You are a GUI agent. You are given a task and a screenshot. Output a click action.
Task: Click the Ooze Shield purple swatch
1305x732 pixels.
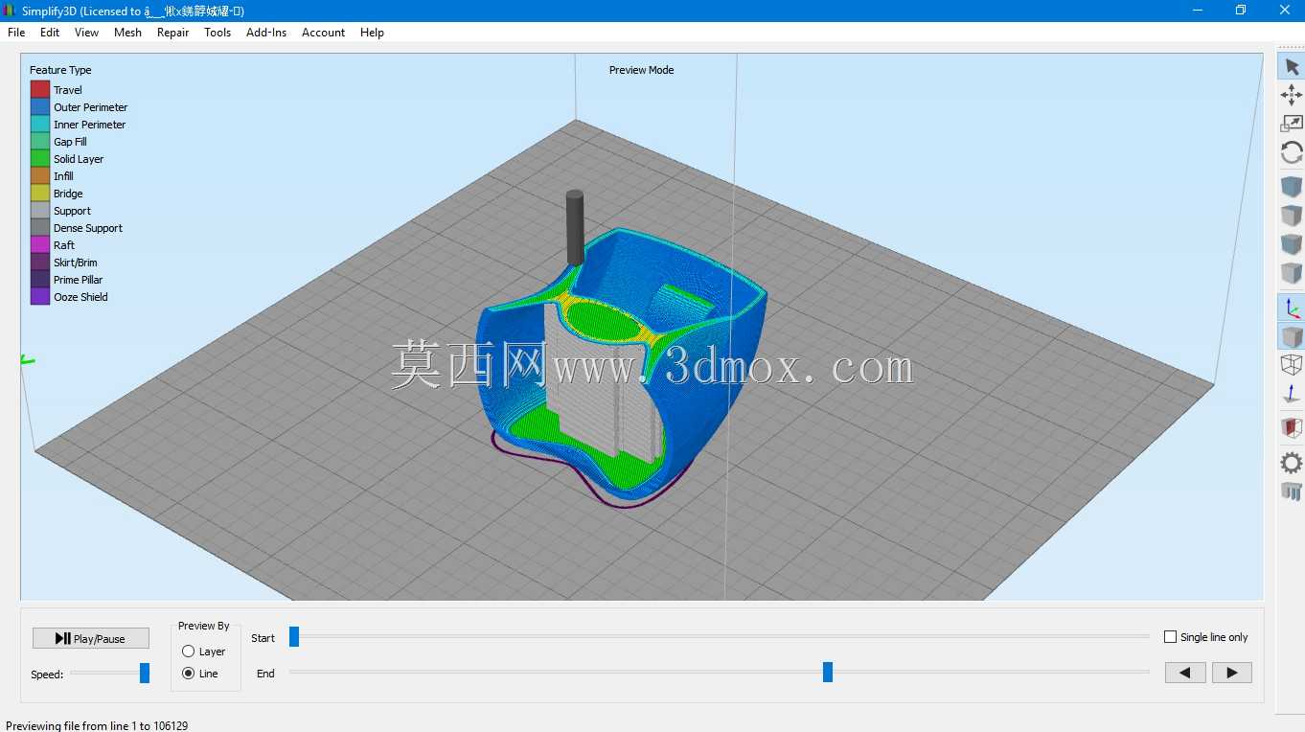pyautogui.click(x=39, y=296)
